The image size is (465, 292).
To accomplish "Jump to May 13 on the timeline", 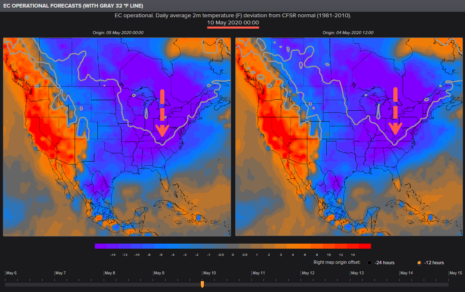I will point(357,273).
